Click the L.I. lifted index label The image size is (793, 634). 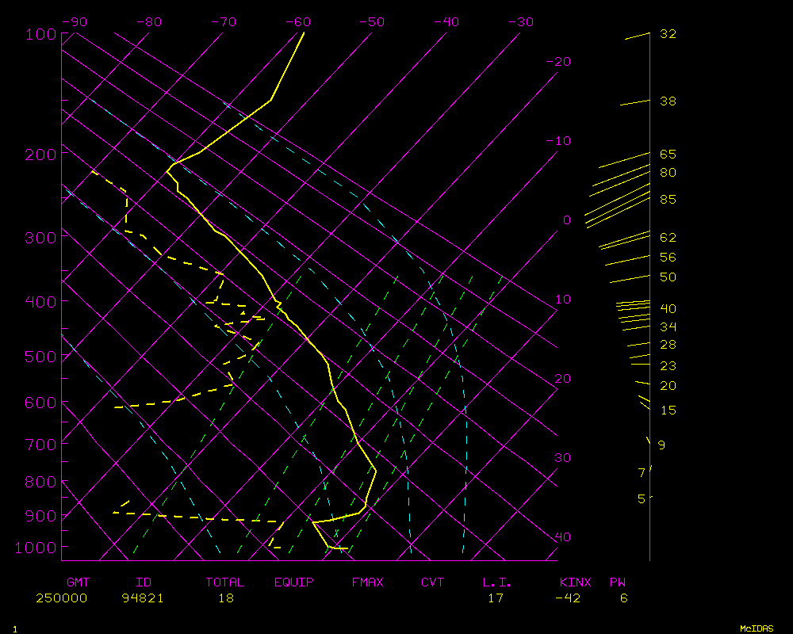point(497,582)
